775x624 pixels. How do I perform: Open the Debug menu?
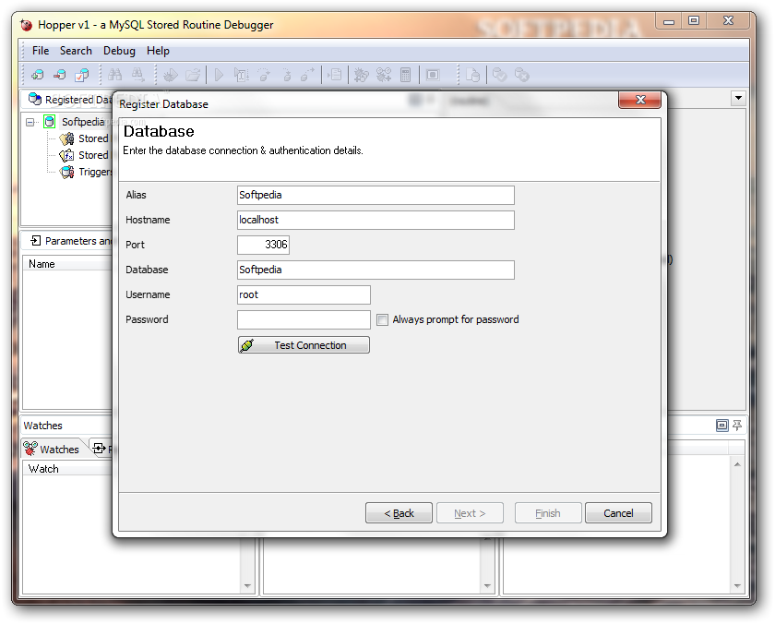[119, 51]
